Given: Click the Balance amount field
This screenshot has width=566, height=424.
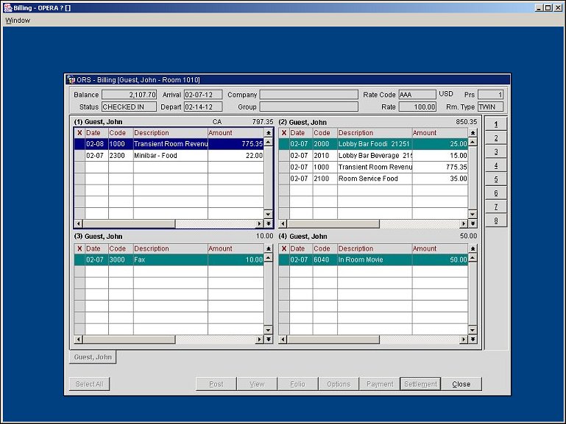Looking at the screenshot, I should [x=129, y=95].
